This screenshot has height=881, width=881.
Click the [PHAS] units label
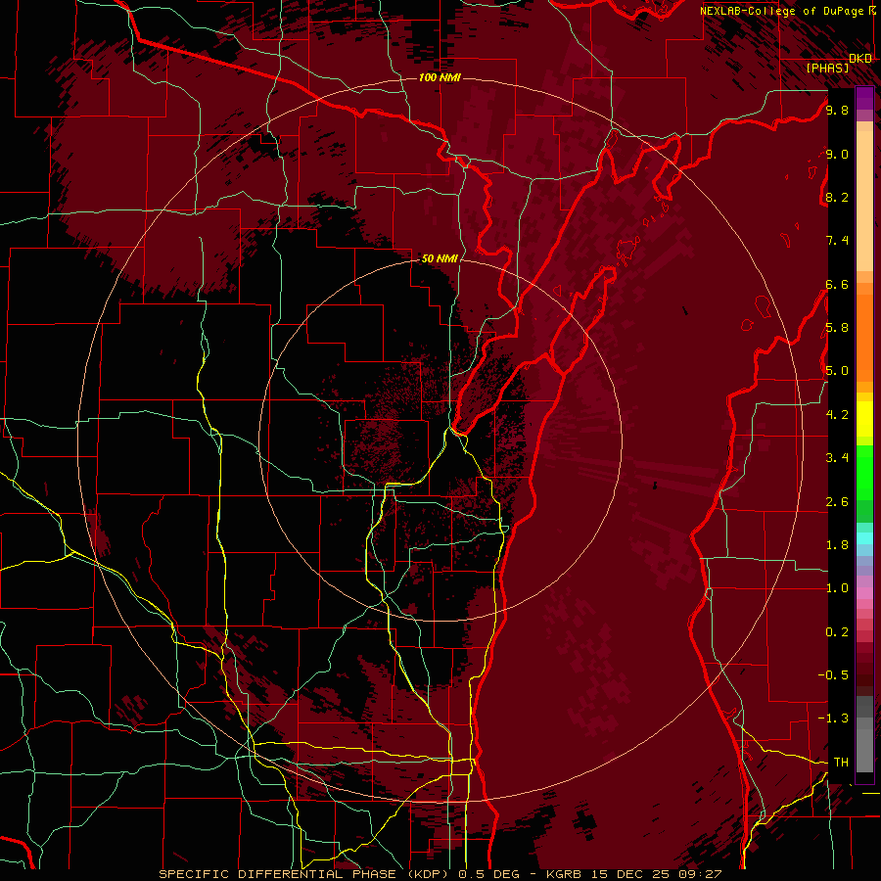click(827, 68)
